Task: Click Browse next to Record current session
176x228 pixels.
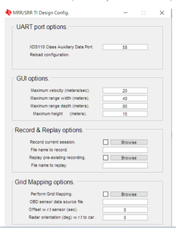Action: click(x=129, y=142)
